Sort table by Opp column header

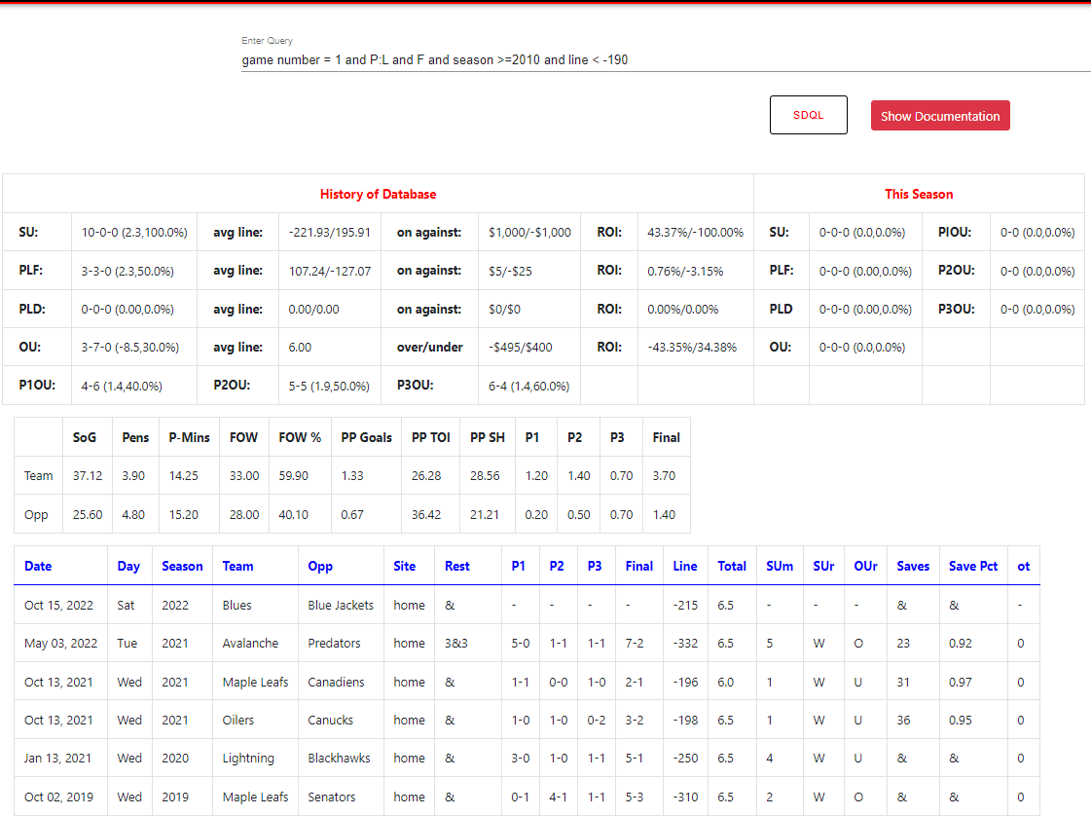pos(320,566)
